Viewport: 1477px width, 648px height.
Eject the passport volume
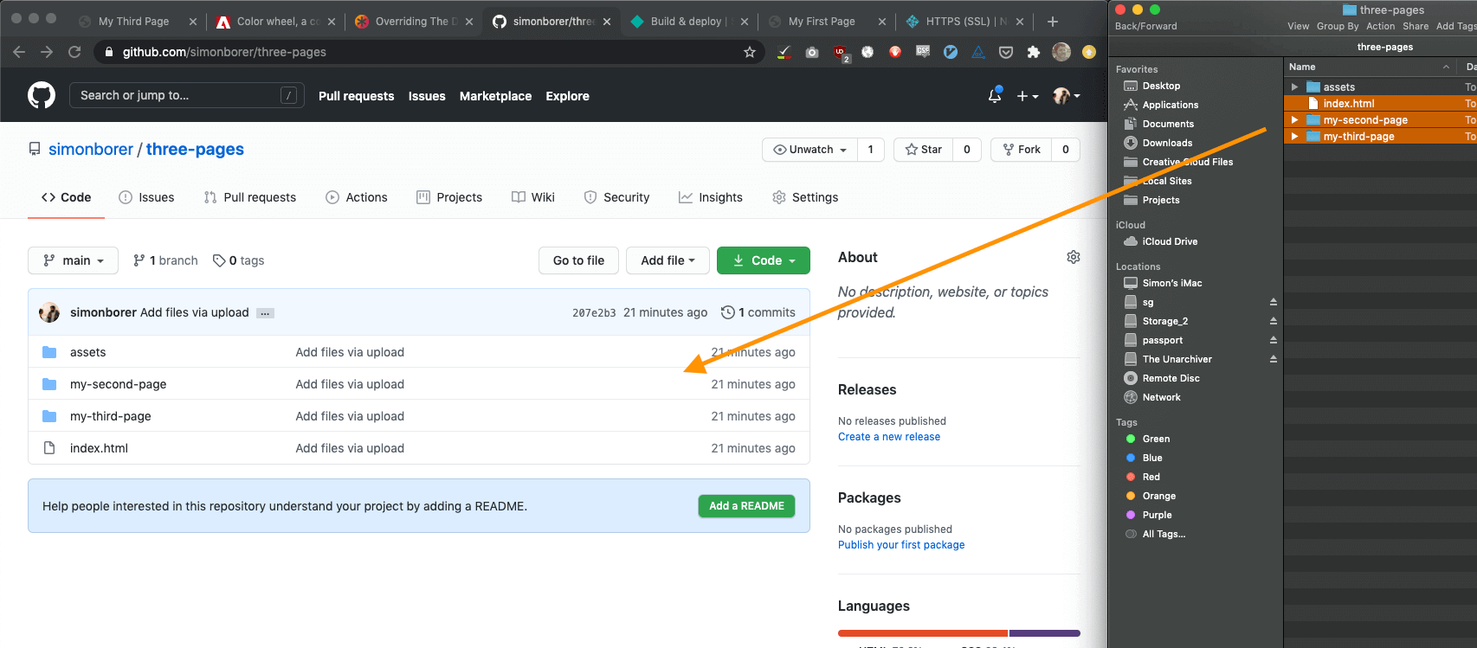1274,340
